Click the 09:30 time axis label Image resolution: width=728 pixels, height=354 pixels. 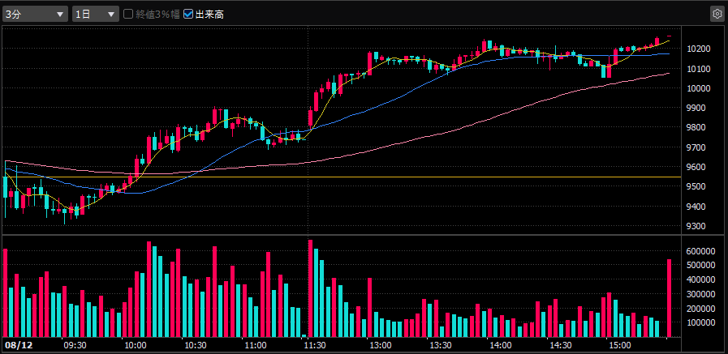tap(75, 346)
